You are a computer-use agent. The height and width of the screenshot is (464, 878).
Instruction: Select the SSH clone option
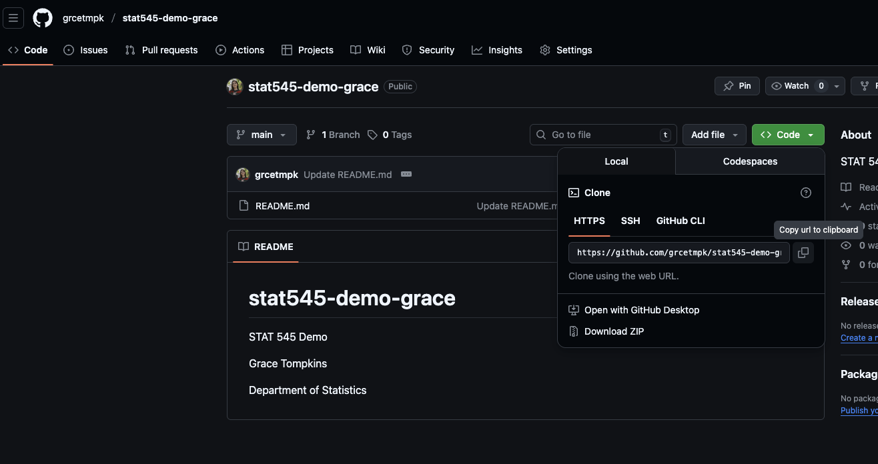(630, 221)
